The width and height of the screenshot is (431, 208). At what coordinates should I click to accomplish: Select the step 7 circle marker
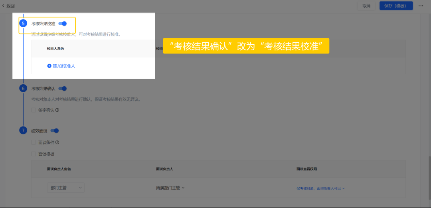tap(23, 131)
